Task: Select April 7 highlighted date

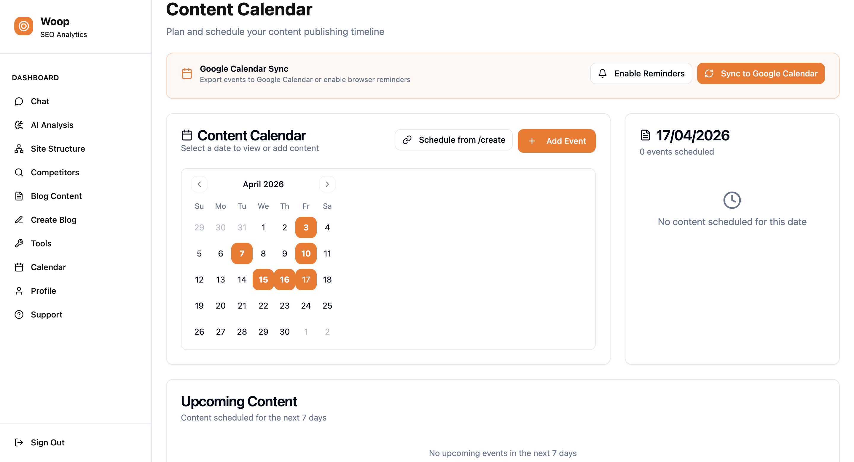Action: [x=242, y=254]
